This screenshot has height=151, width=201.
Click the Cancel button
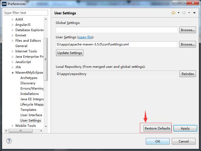pyautogui.click(x=184, y=141)
